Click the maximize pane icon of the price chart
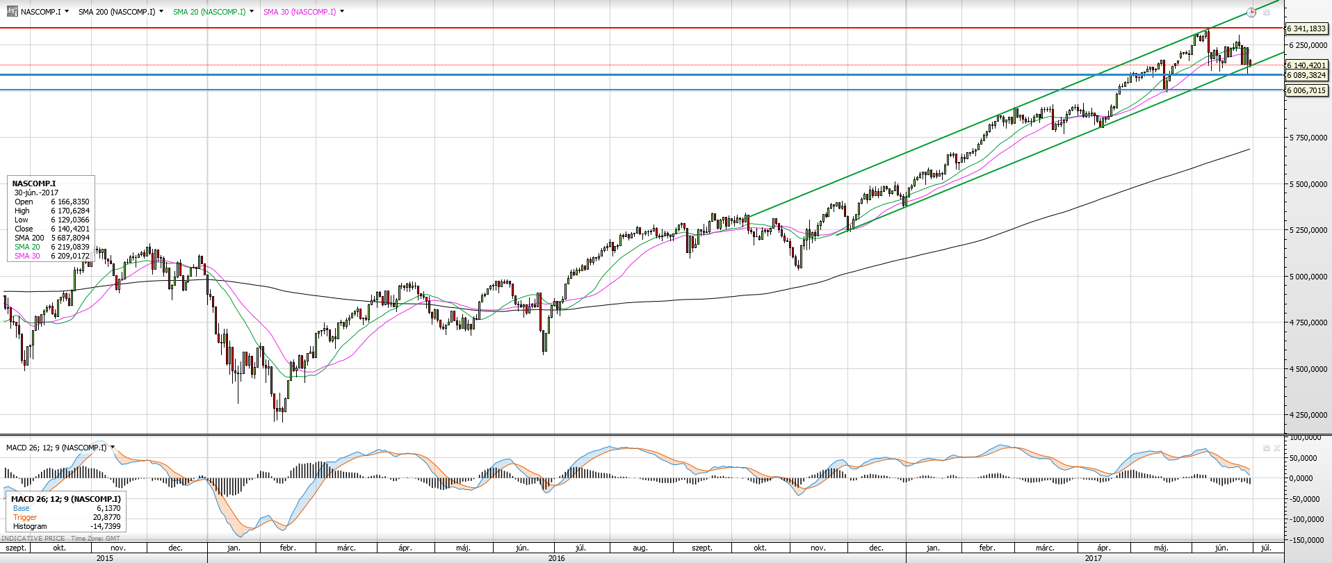Image resolution: width=1332 pixels, height=563 pixels. coord(1267,12)
